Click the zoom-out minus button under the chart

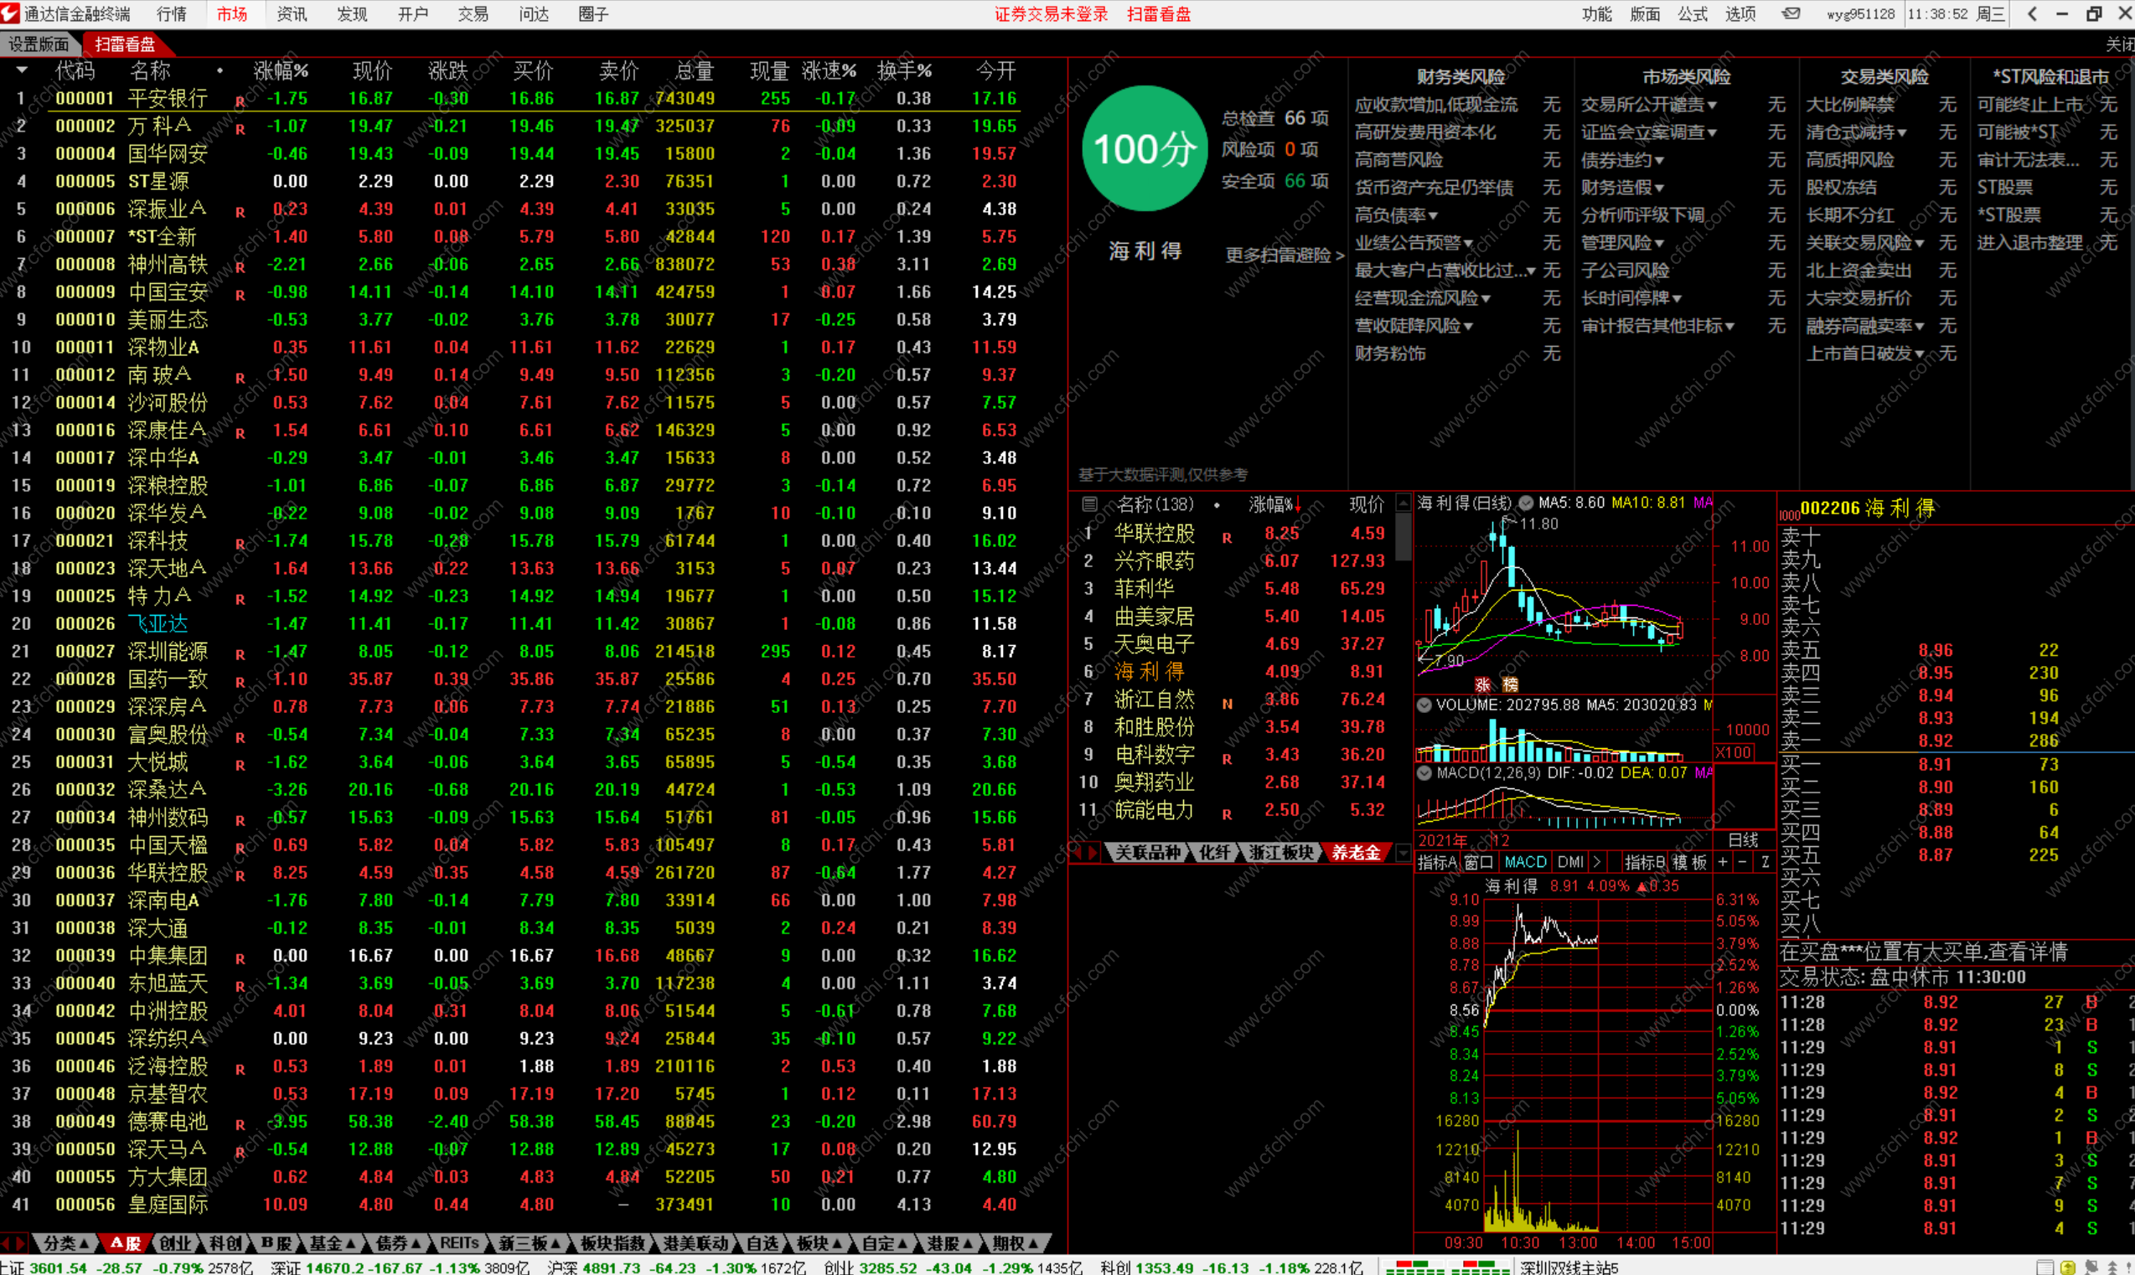[x=1742, y=862]
